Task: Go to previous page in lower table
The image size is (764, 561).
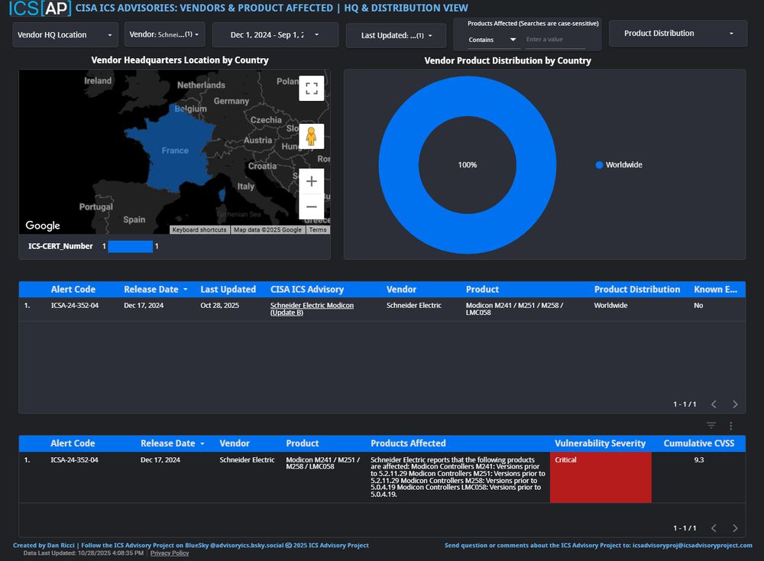Action: (714, 528)
